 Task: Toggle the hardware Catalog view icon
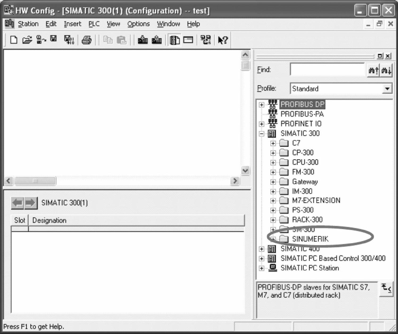[174, 40]
